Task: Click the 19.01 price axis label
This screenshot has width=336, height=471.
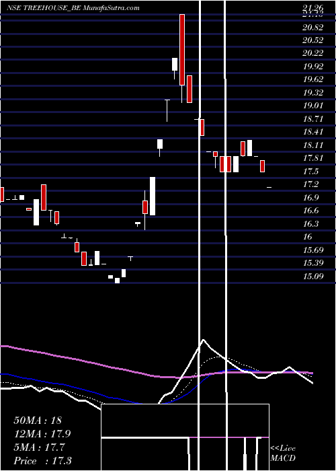Action: 313,106
